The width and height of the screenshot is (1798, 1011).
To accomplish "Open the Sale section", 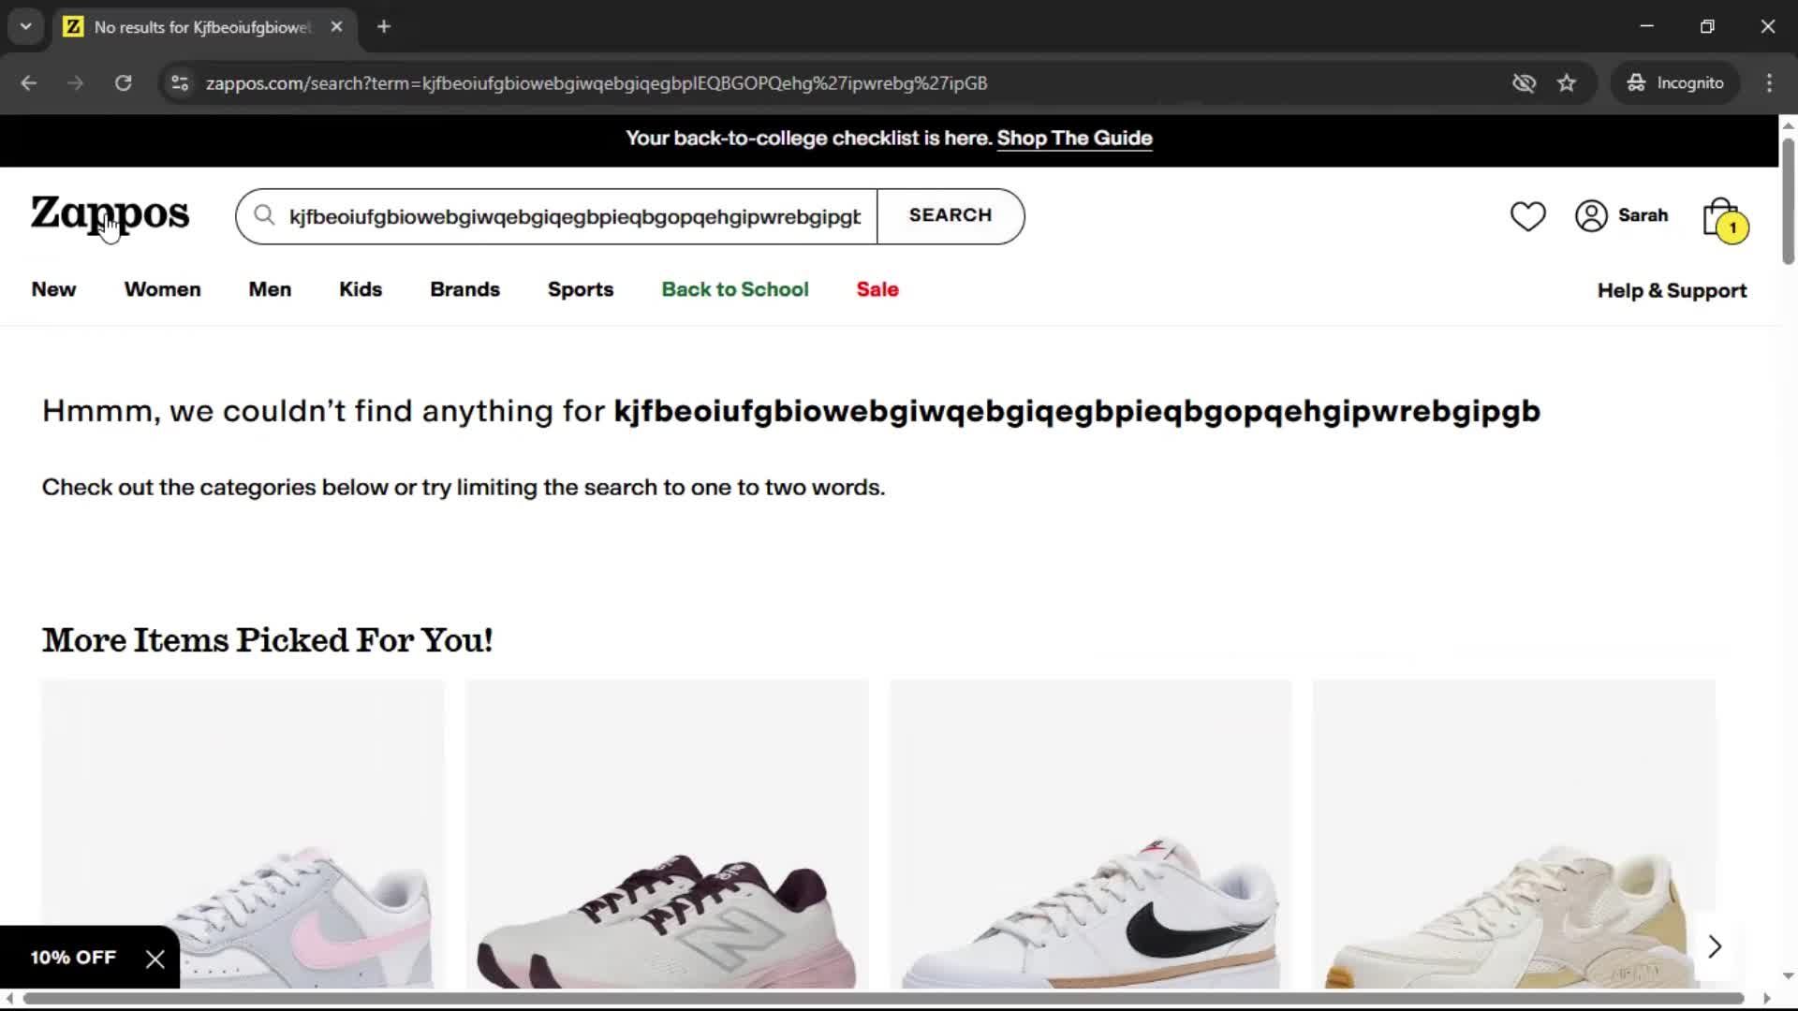I will point(877,289).
